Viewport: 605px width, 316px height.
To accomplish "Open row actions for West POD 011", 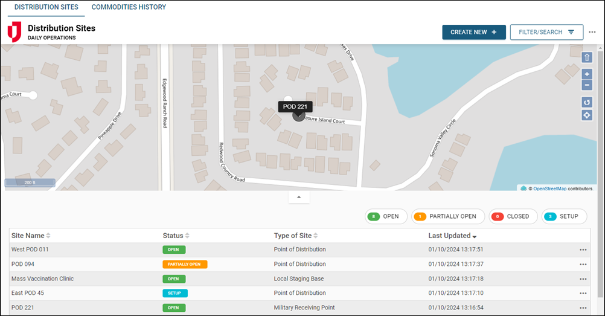I will point(583,250).
